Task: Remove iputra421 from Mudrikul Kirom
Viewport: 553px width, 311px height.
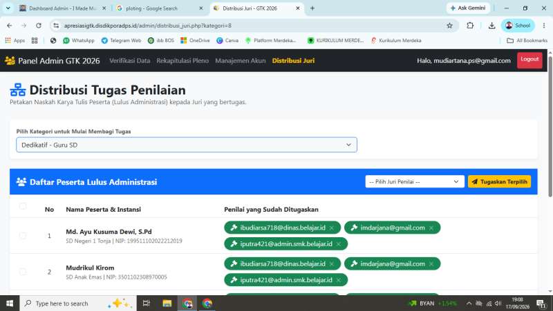Action: pos(339,280)
